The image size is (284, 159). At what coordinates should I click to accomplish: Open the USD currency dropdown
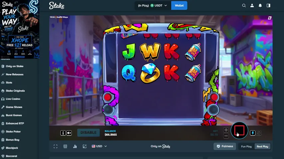99,146
